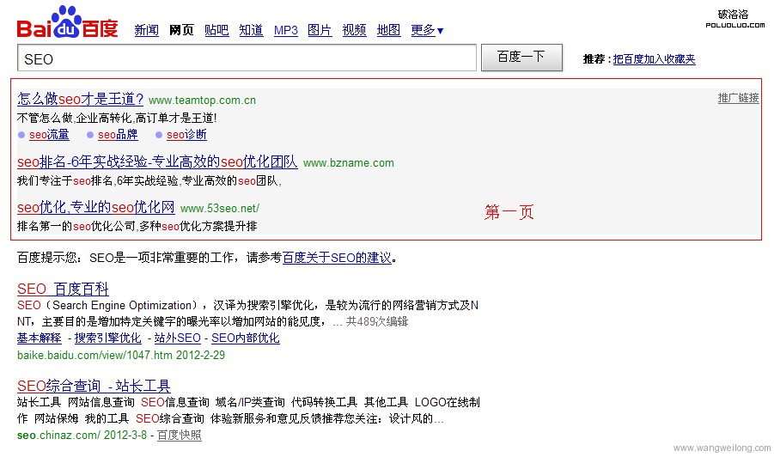This screenshot has width=774, height=457.
Task: Open the 百度关于SEO的建议 link
Action: pyautogui.click(x=337, y=258)
